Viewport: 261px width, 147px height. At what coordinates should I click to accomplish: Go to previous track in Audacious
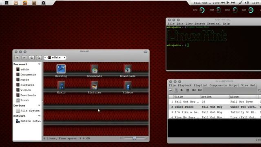194,90
